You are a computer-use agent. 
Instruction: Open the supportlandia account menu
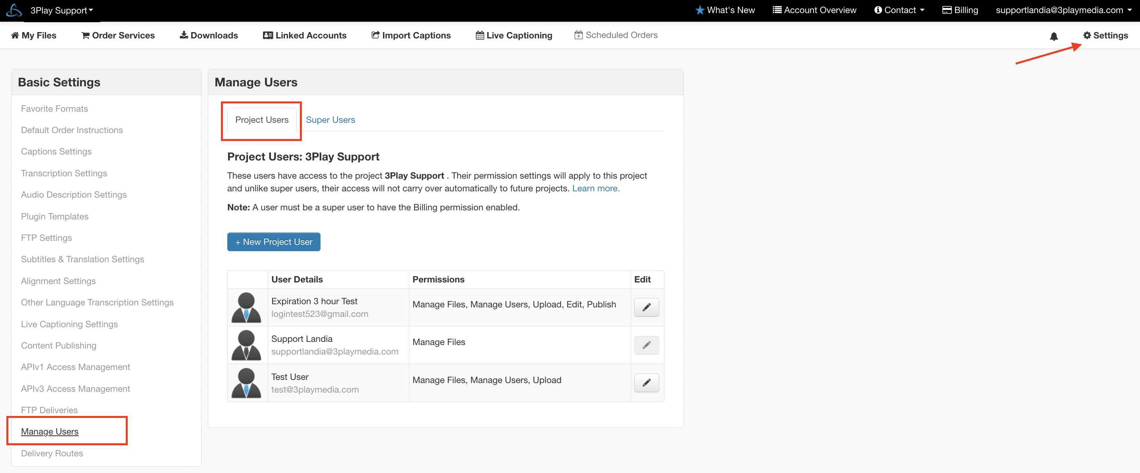click(x=1063, y=10)
